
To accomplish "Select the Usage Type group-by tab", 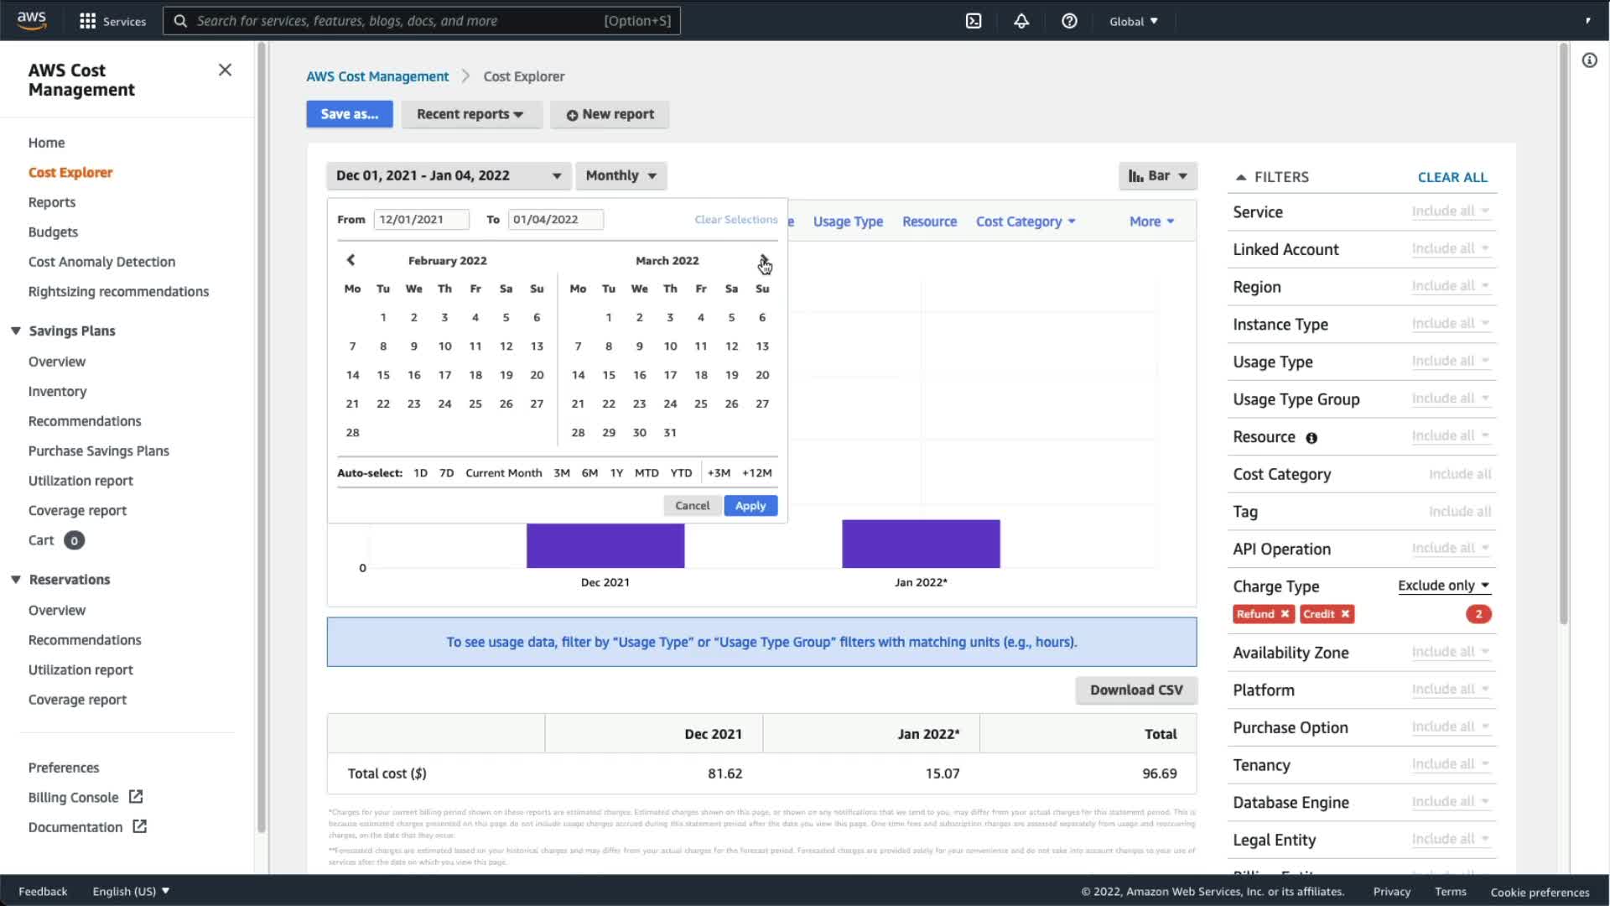I will [848, 221].
